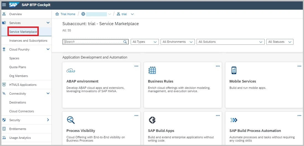The image size is (304, 146).
Task: Open HTML5 Applications in sidebar
Action: point(23,85)
